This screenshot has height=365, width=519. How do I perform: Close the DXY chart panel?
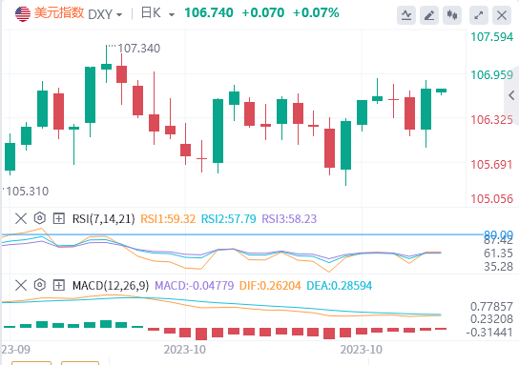tap(502, 15)
